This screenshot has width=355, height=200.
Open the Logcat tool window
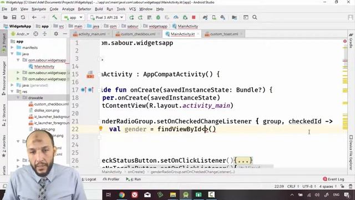coord(89,179)
